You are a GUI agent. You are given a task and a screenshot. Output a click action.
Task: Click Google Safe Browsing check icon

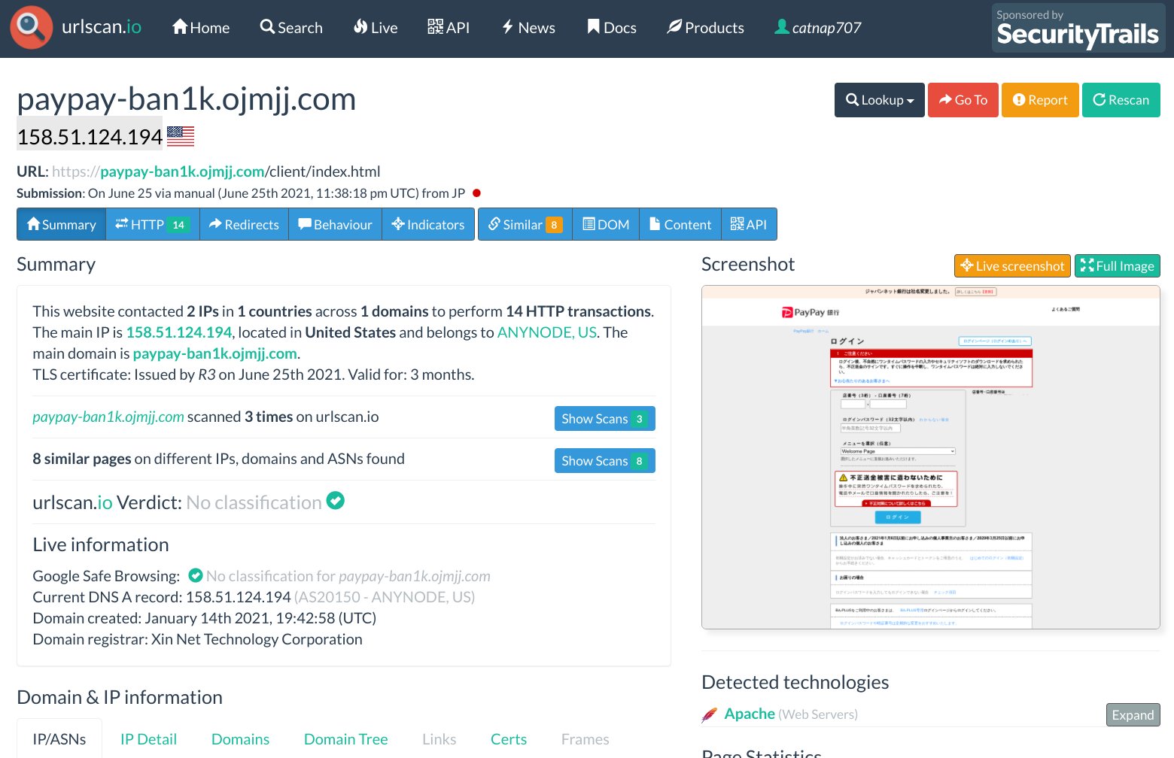click(196, 575)
